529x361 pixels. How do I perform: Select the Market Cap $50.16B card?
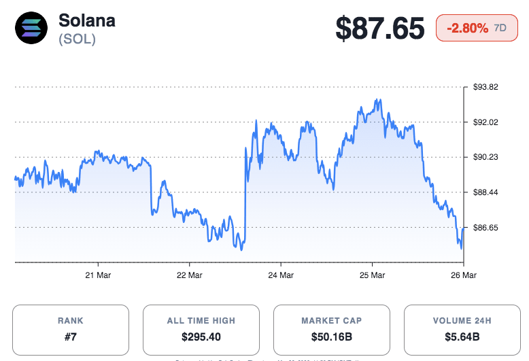pos(332,328)
